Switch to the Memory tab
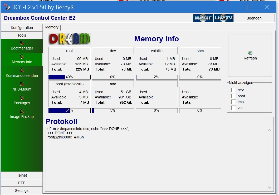This screenshot has width=279, height=195. [x=52, y=27]
